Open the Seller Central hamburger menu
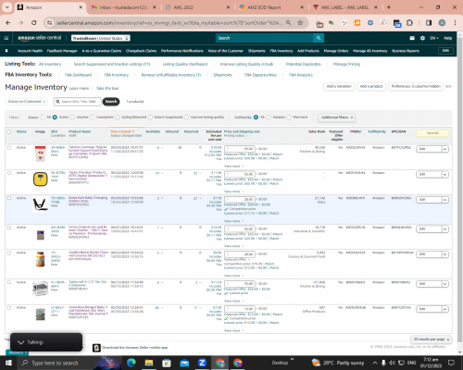The image size is (463, 370). [x=6, y=38]
